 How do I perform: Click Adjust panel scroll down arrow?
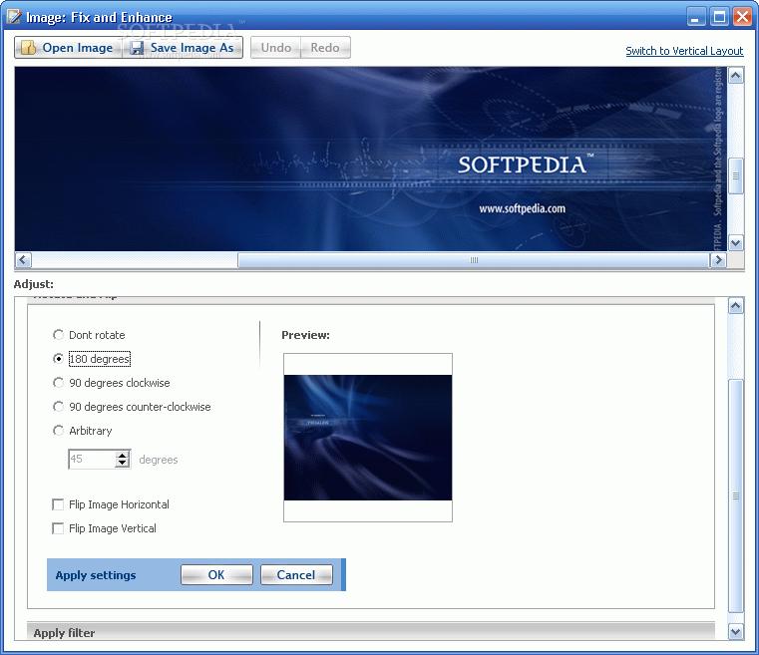point(736,631)
